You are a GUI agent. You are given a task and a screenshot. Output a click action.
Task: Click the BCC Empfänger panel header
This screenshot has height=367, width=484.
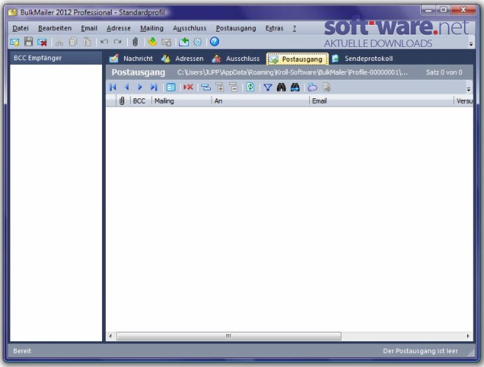[x=56, y=58]
